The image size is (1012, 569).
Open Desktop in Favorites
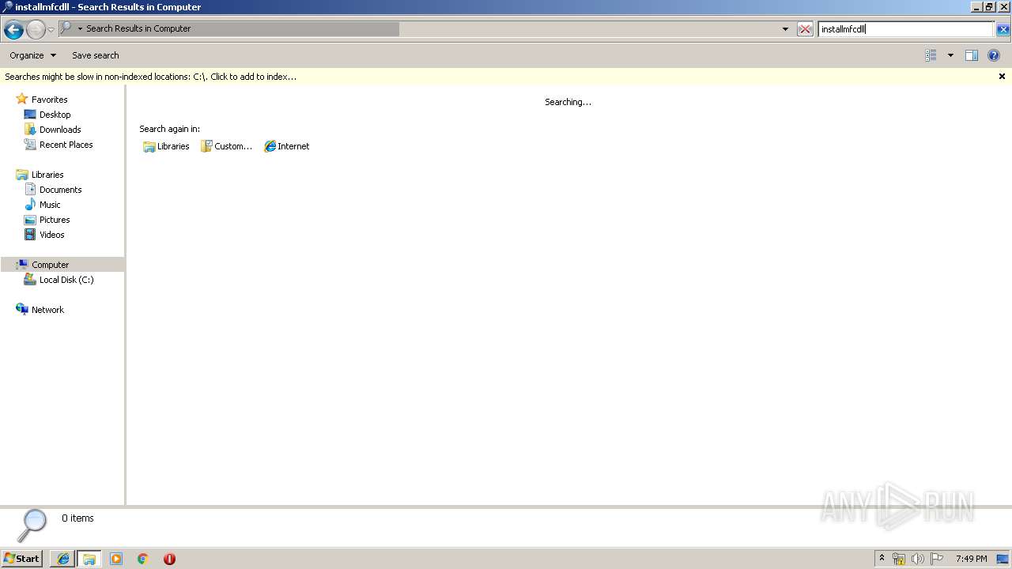click(55, 115)
